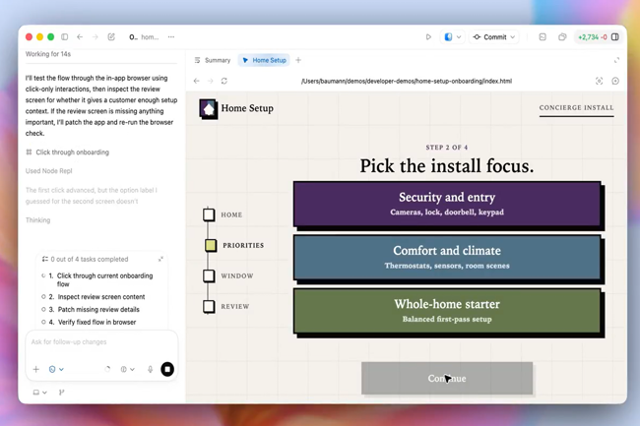Screen dimensions: 640x426
Task: Open the Commit dropdown
Action: pyautogui.click(x=494, y=37)
